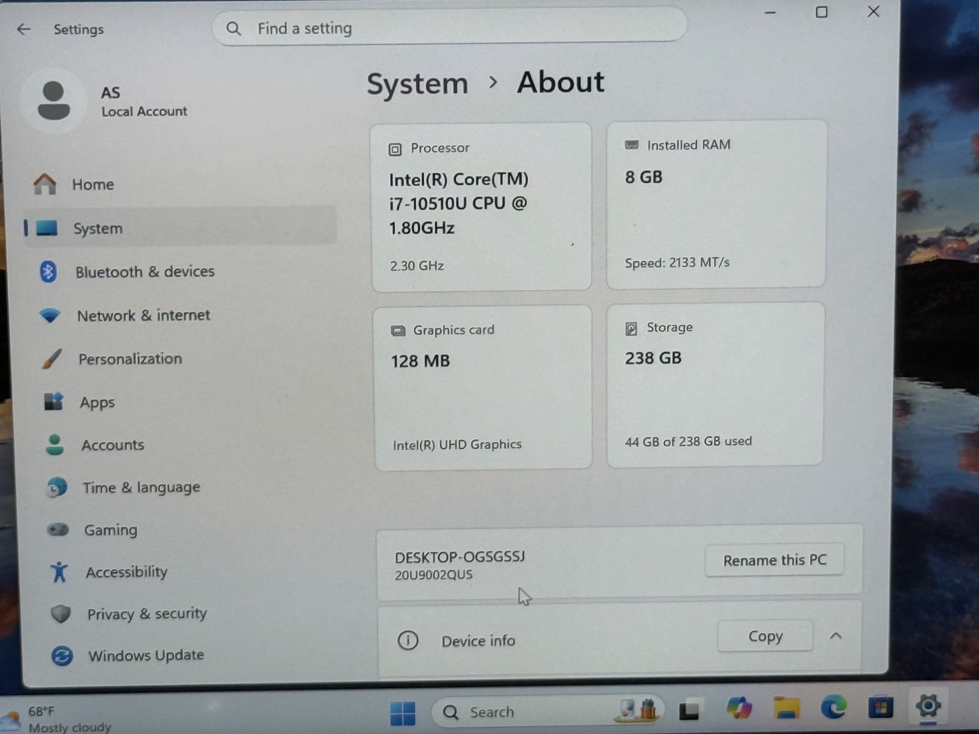Go to the Gaming label in the sidebar

click(x=111, y=530)
